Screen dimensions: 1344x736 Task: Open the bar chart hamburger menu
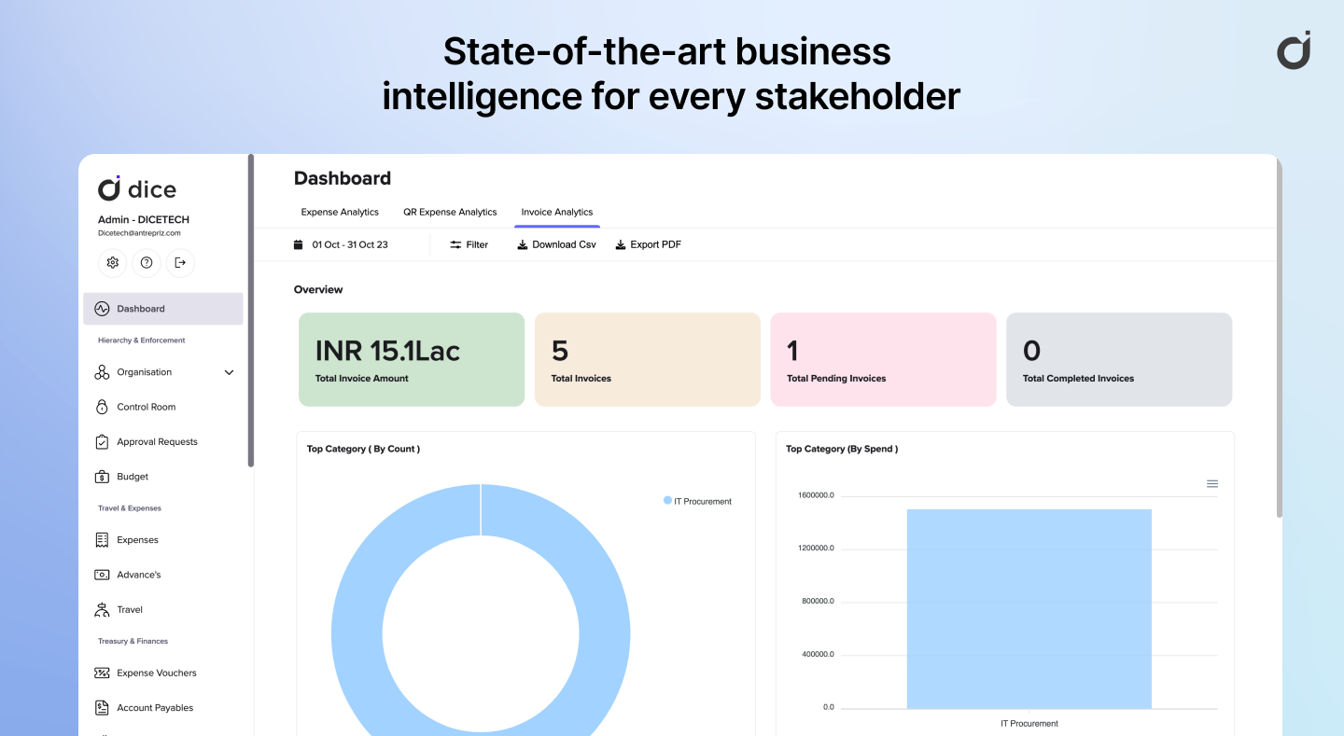1212,484
